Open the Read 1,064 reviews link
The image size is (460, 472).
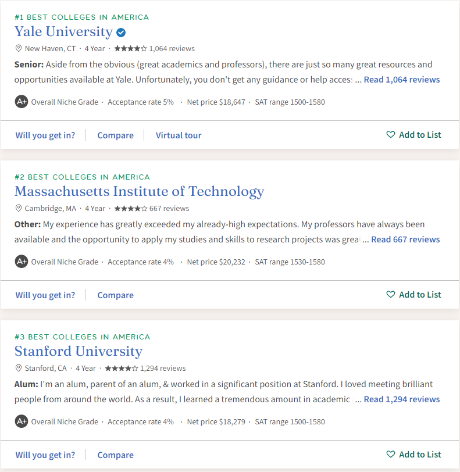402,80
